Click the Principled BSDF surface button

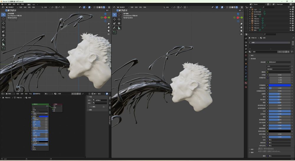(279, 62)
